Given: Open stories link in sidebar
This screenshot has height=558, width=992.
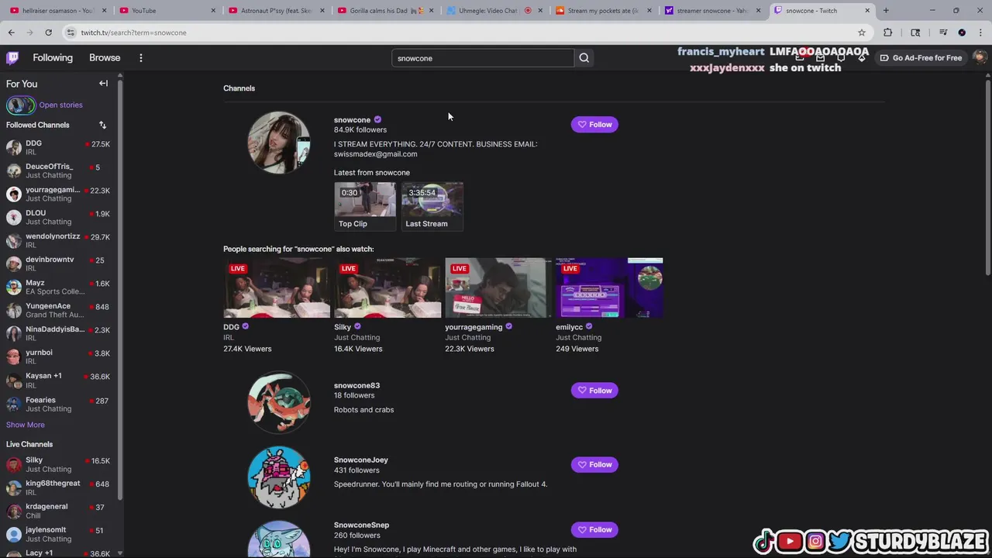Looking at the screenshot, I should pos(60,105).
